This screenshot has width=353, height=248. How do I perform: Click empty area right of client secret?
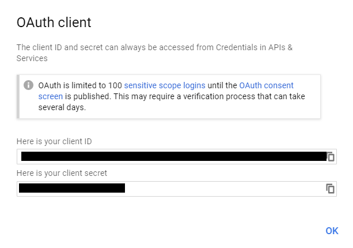225,189
